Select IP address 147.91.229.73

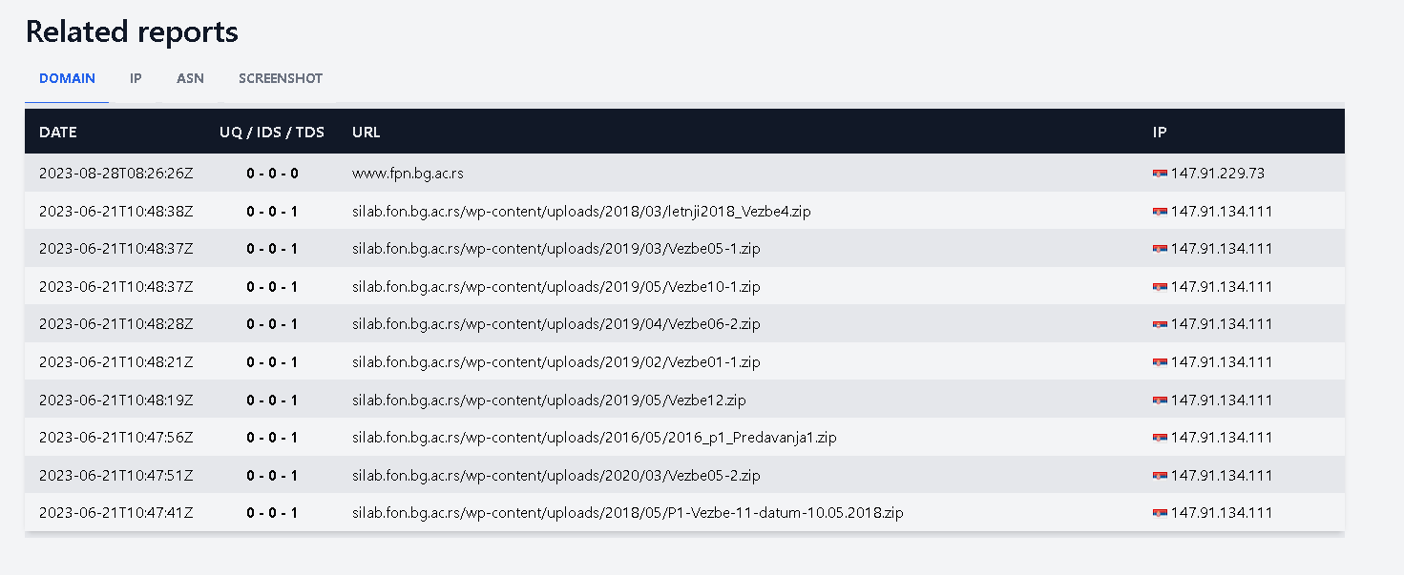pos(1218,174)
